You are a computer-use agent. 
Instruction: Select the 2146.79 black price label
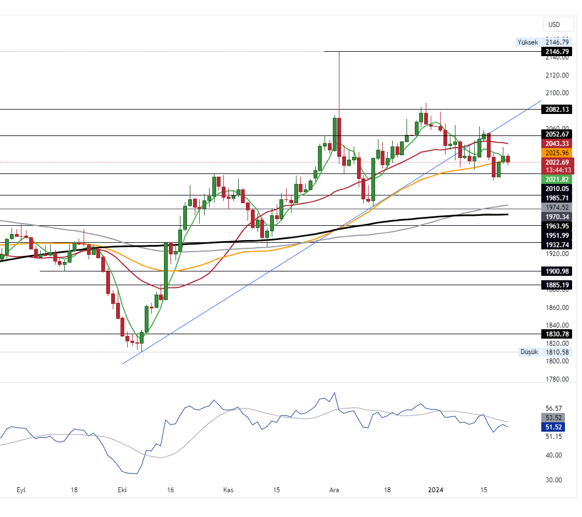click(557, 52)
